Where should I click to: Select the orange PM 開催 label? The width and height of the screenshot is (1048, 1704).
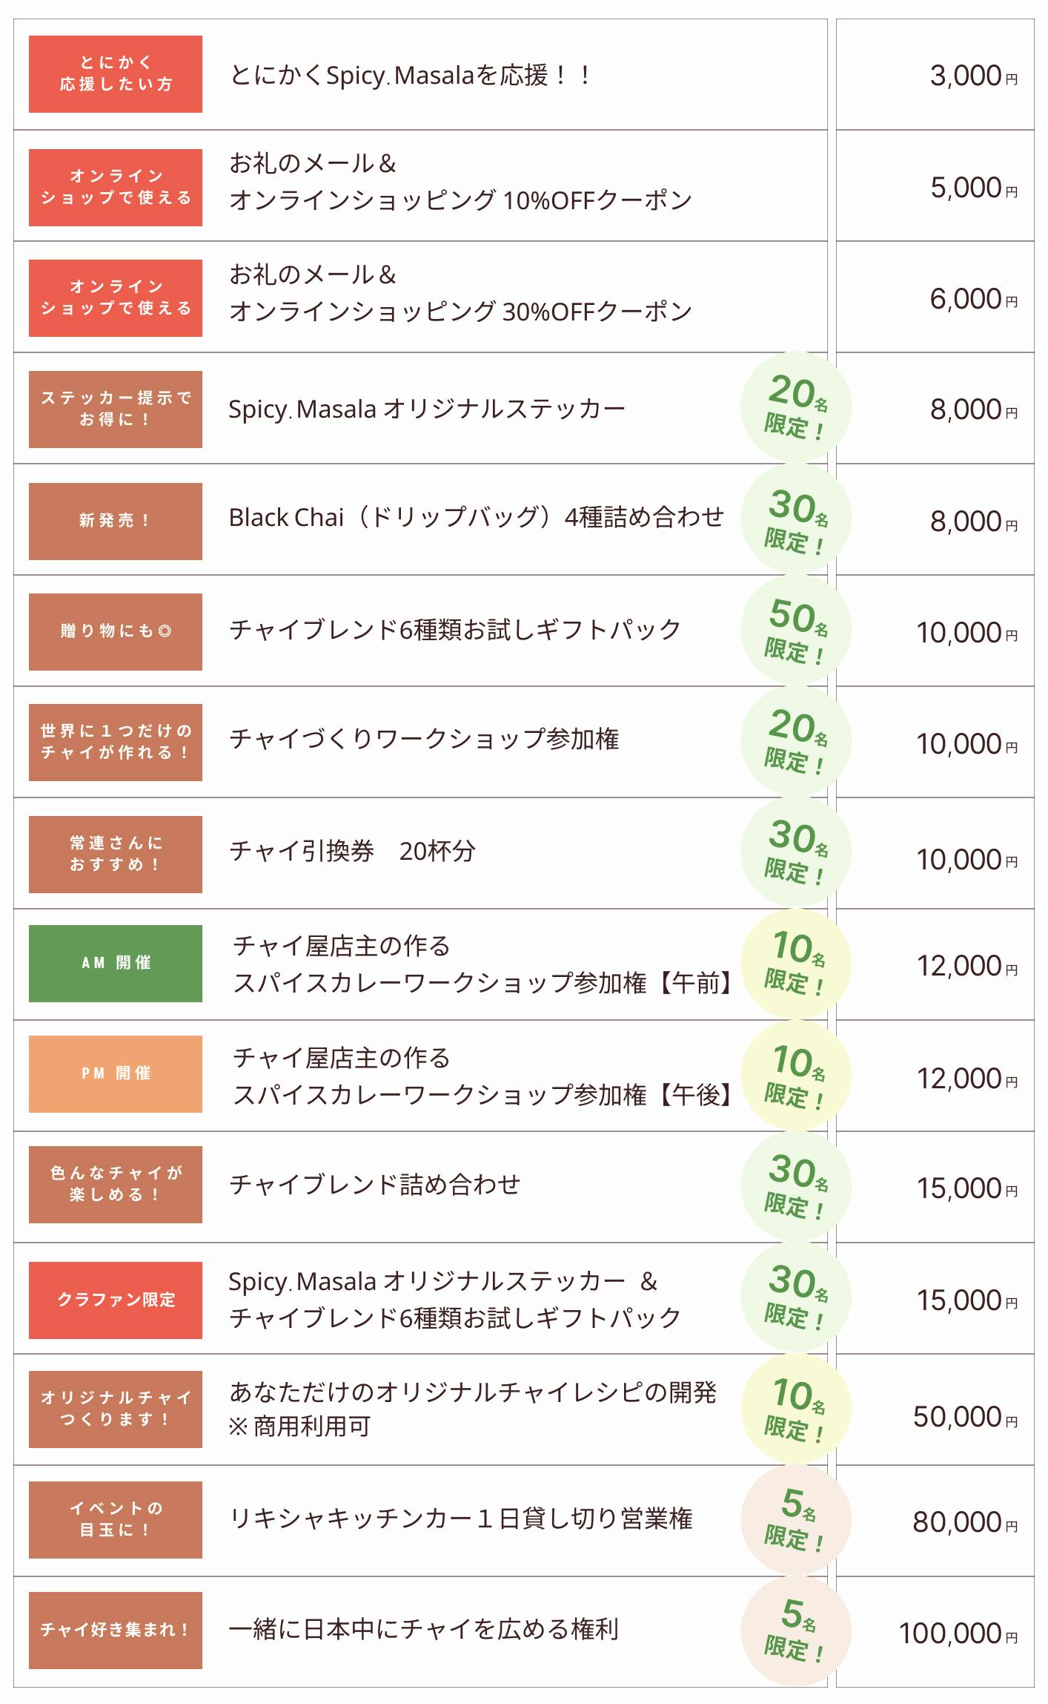[x=116, y=1073]
